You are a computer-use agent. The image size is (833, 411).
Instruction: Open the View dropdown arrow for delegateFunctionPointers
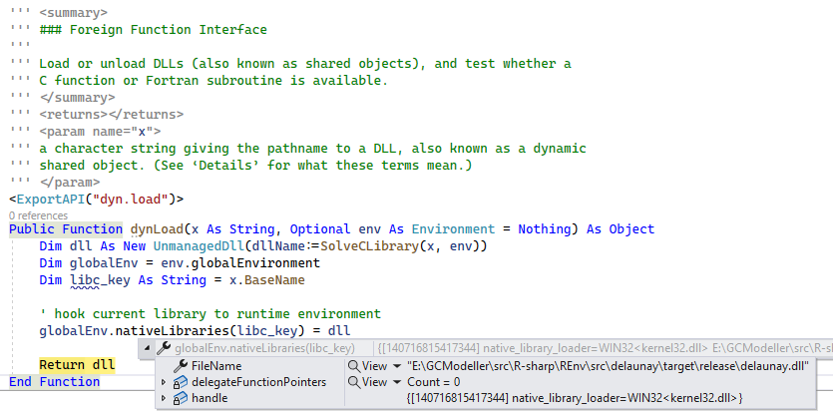(396, 382)
